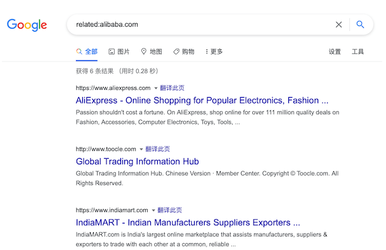Open the Global Trading Information Hub result
The height and width of the screenshot is (250, 386).
point(138,162)
